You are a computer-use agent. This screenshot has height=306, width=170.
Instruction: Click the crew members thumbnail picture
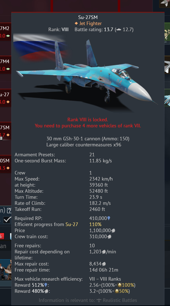[6, 270]
